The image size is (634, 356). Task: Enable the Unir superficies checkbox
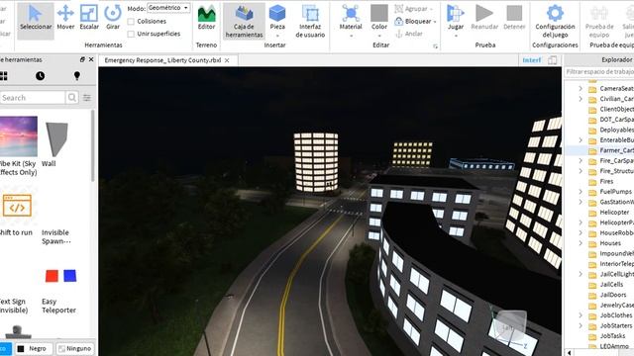point(131,34)
